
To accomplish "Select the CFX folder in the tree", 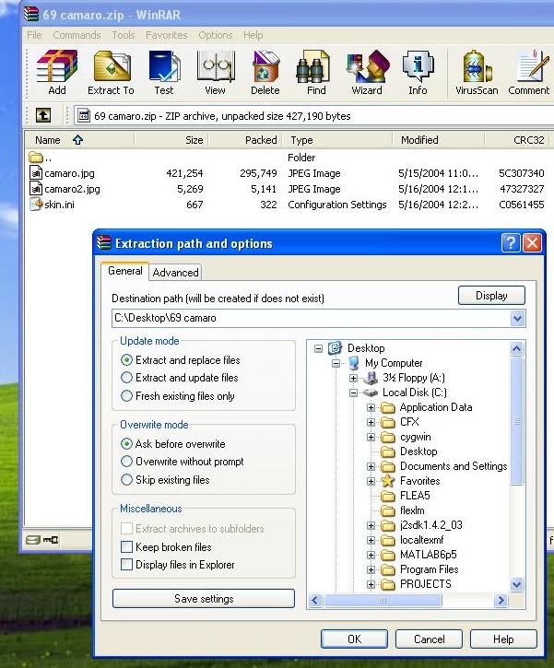I will [x=399, y=422].
